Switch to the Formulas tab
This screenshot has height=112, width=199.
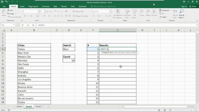pyautogui.click(x=46, y=6)
